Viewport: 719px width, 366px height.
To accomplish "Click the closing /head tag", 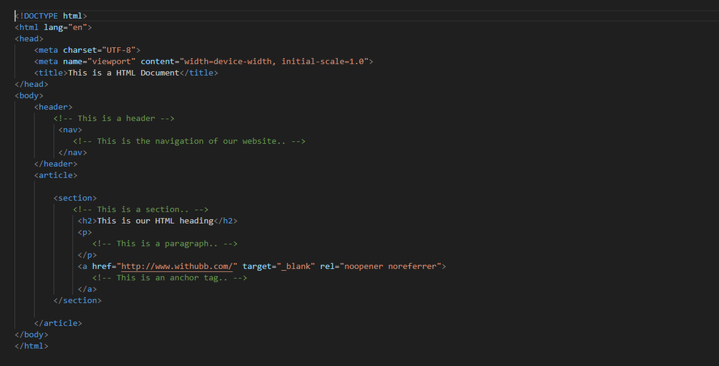I will [x=31, y=84].
